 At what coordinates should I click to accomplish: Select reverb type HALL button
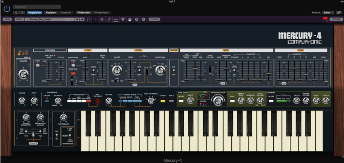289,101
